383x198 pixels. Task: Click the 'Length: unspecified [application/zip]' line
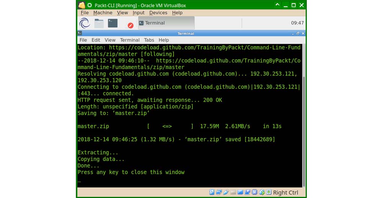(x=135, y=106)
